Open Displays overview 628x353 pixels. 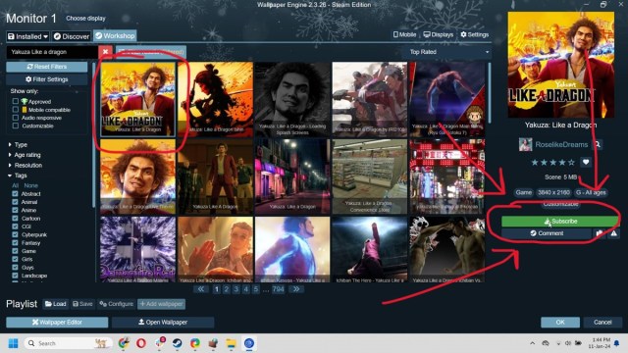tap(439, 34)
